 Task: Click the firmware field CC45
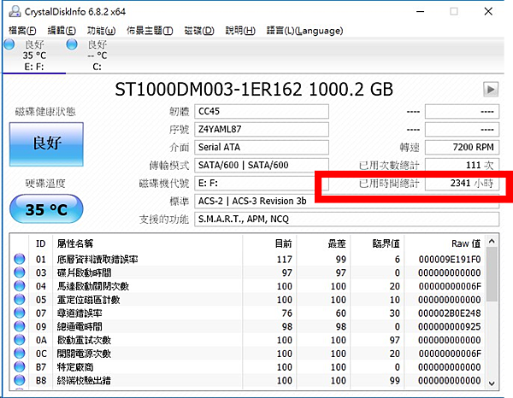[262, 111]
